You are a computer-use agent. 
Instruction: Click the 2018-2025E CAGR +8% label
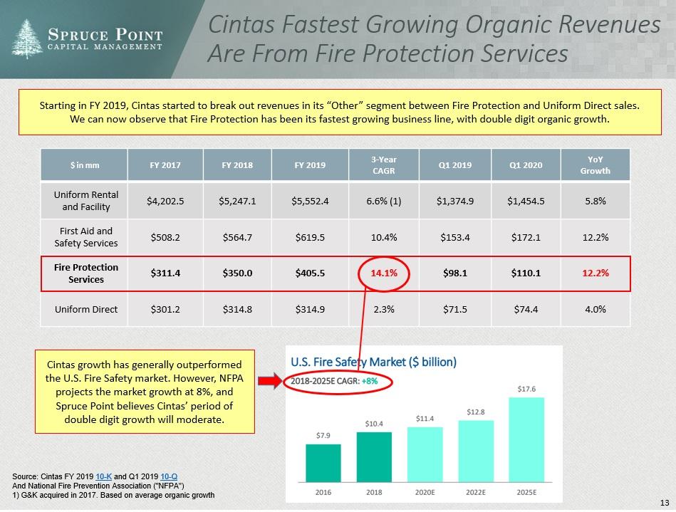334,381
